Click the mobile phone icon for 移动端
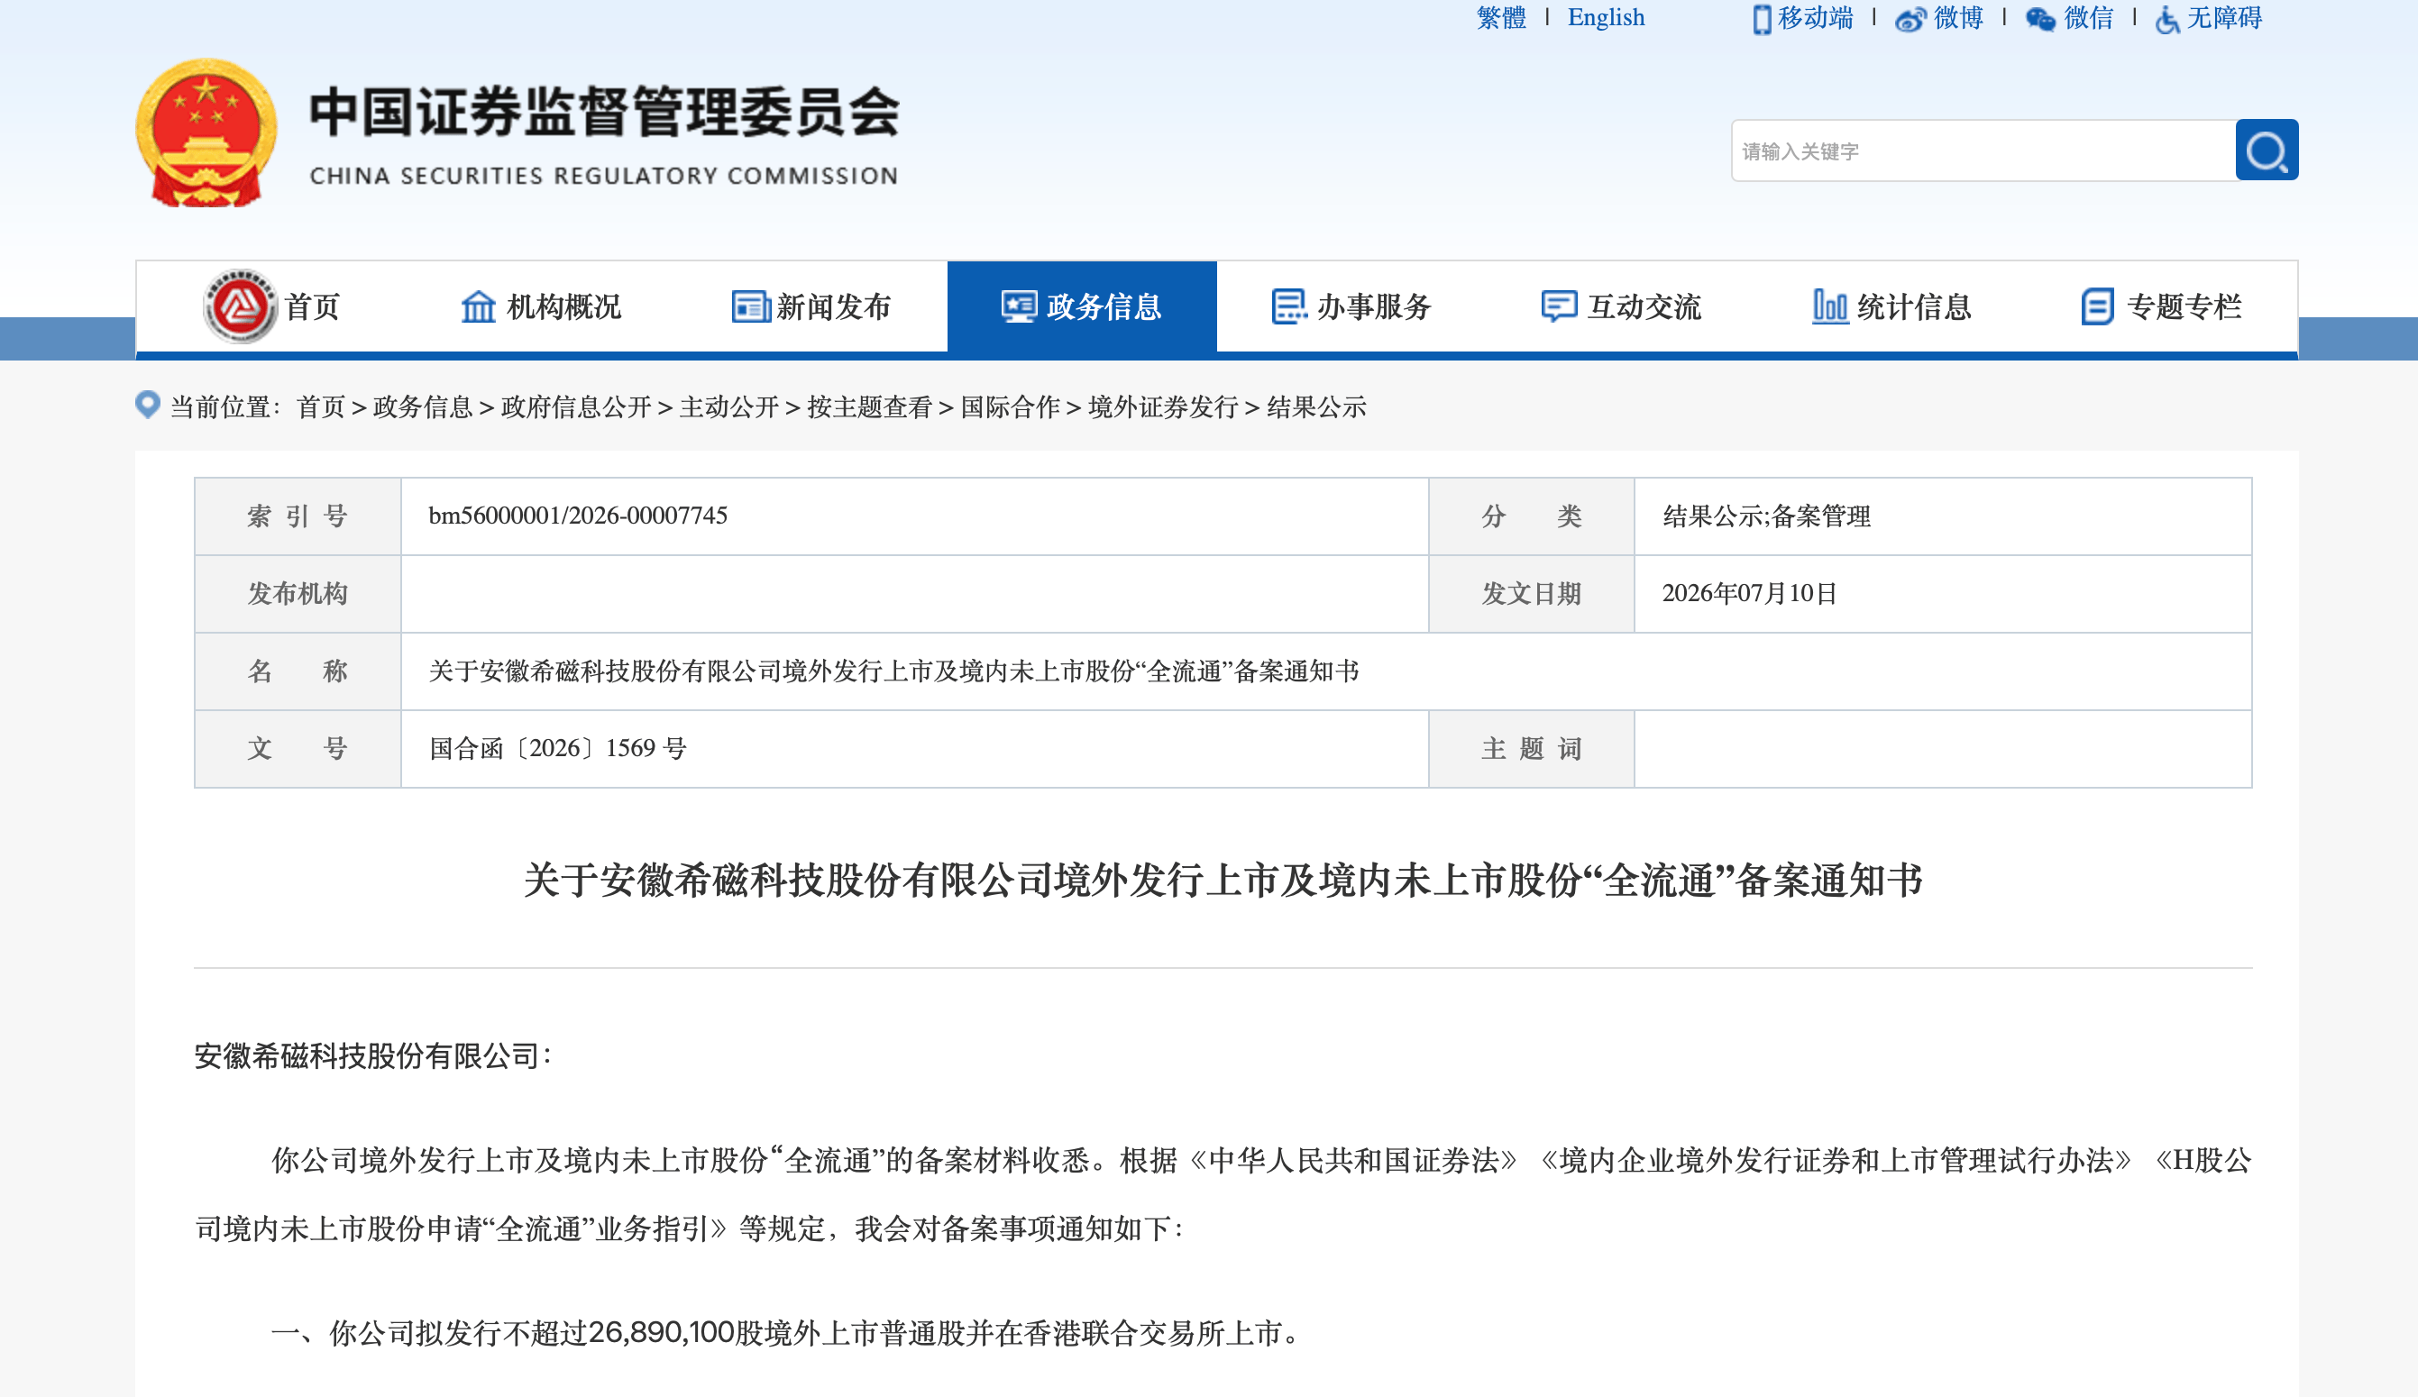This screenshot has width=2418, height=1397. point(1762,19)
